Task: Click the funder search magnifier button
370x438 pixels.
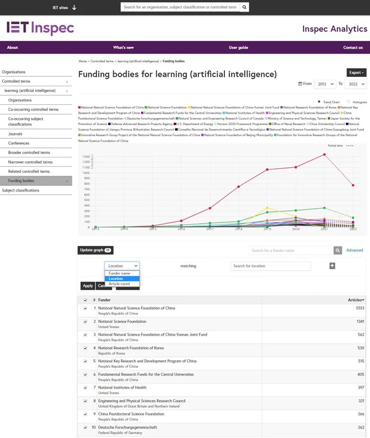Action: pos(338,250)
